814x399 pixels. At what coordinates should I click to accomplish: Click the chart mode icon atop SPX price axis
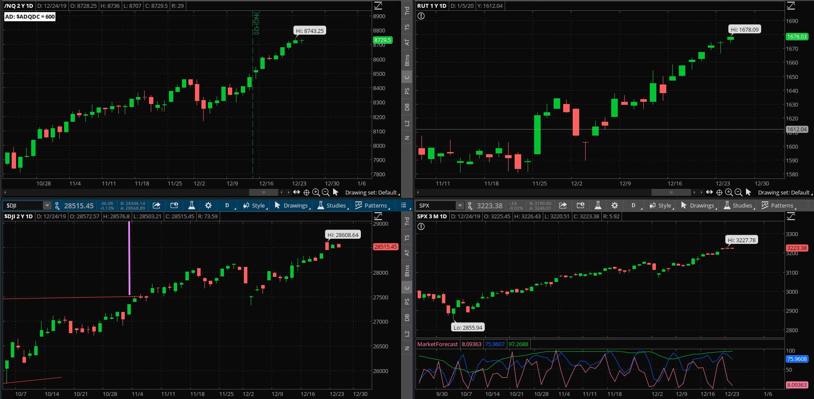pyautogui.click(x=791, y=216)
